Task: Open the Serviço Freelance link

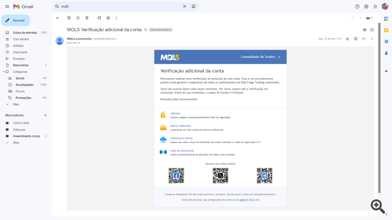Action: tap(180, 126)
